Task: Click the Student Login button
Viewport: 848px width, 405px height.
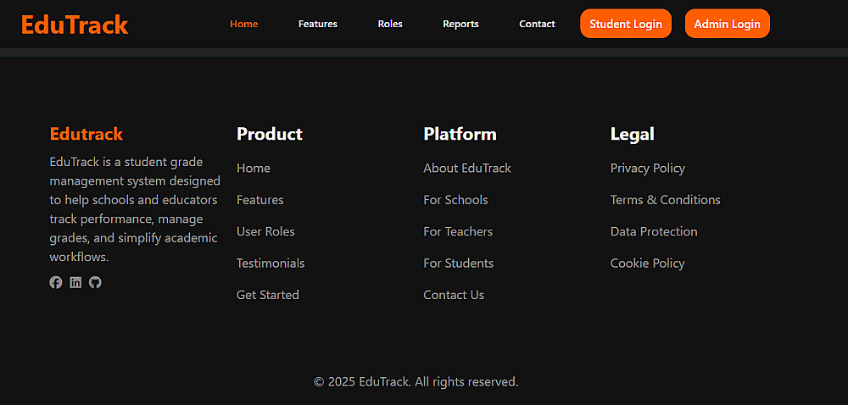Action: (x=626, y=24)
